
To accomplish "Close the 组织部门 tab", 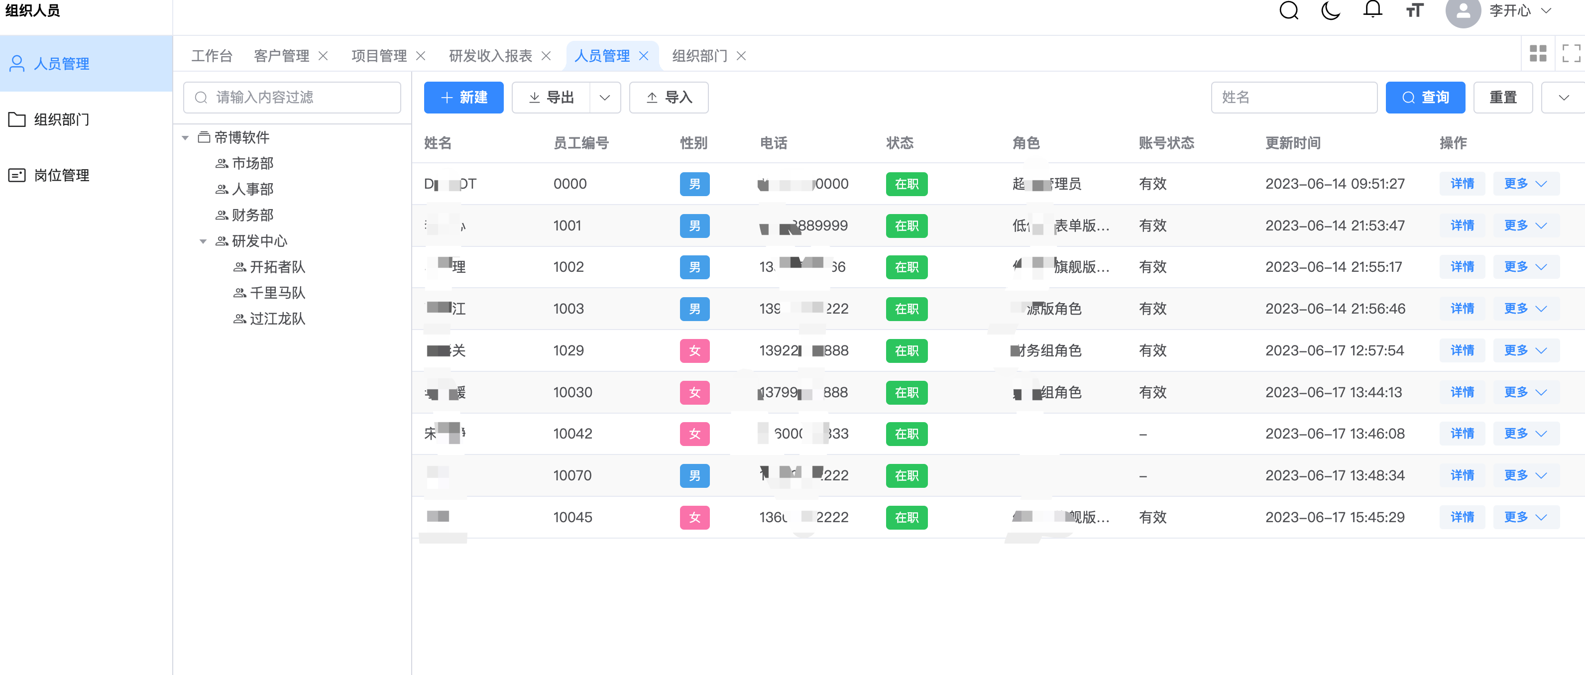I will [x=741, y=56].
